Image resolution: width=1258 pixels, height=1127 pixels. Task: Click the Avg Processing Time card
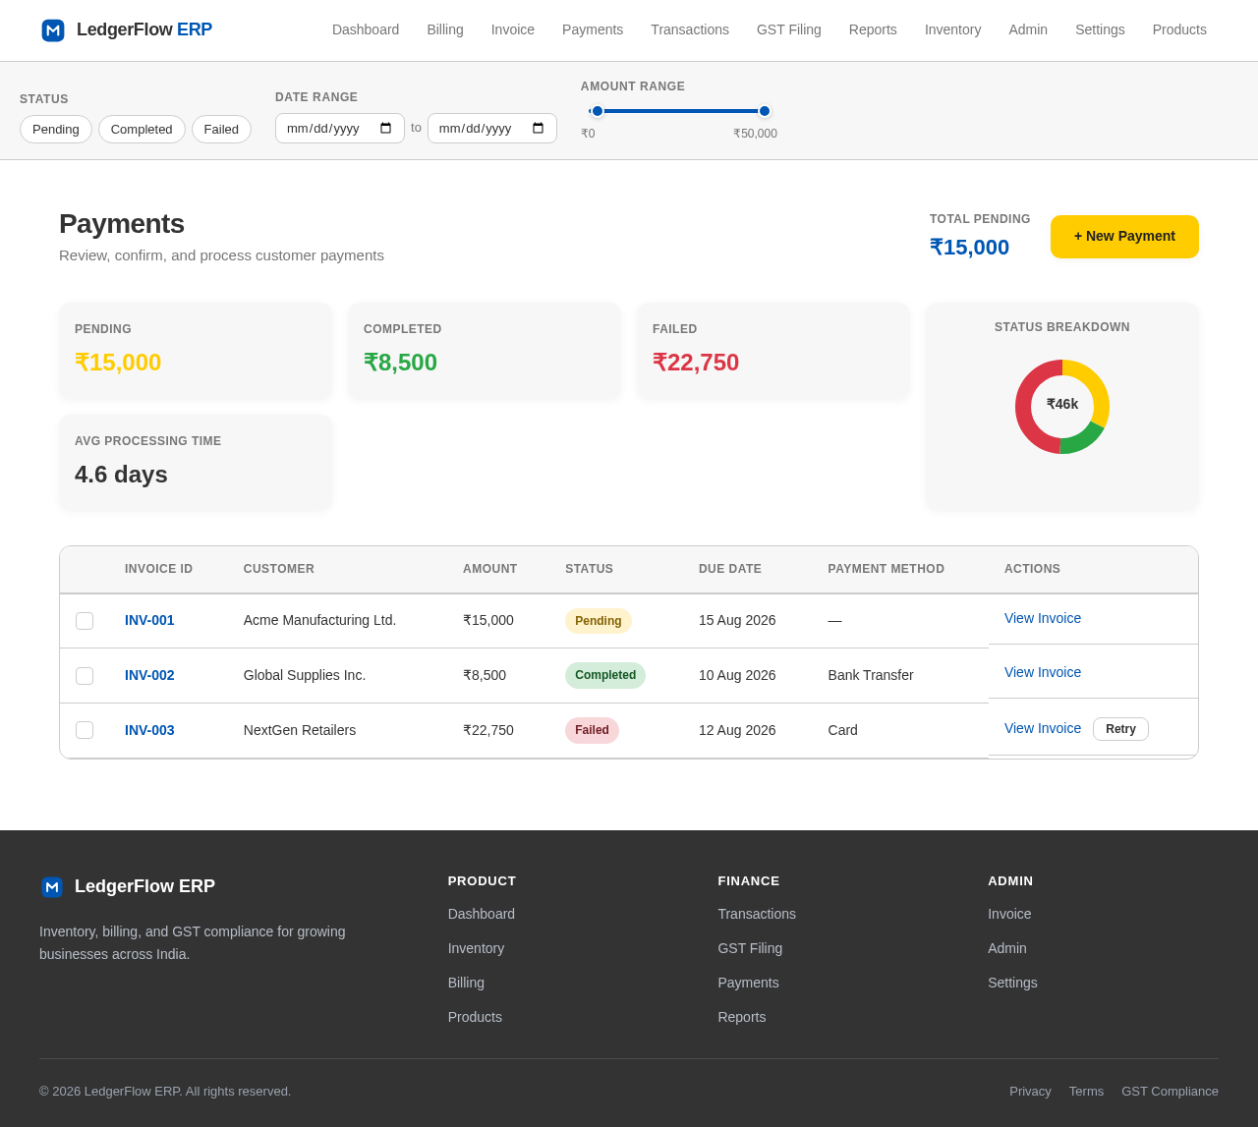click(x=196, y=462)
